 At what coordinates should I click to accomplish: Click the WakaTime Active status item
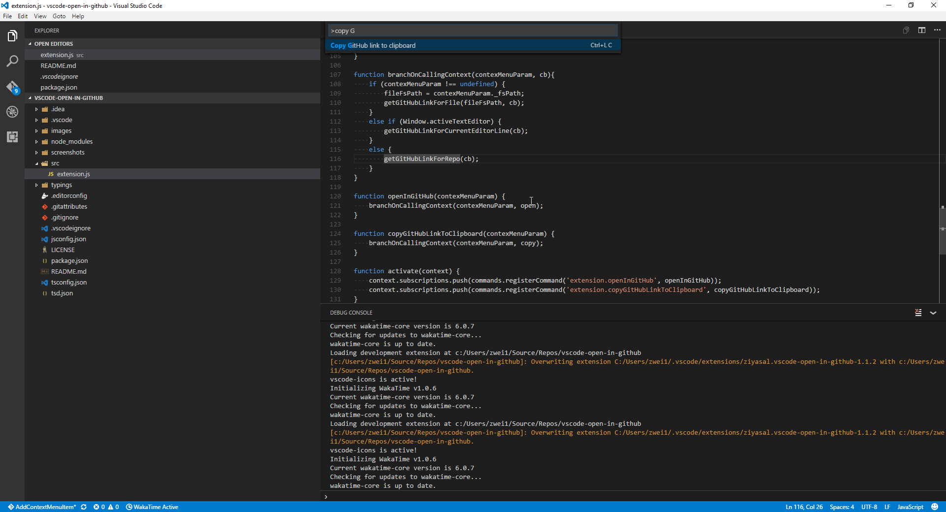coord(152,507)
